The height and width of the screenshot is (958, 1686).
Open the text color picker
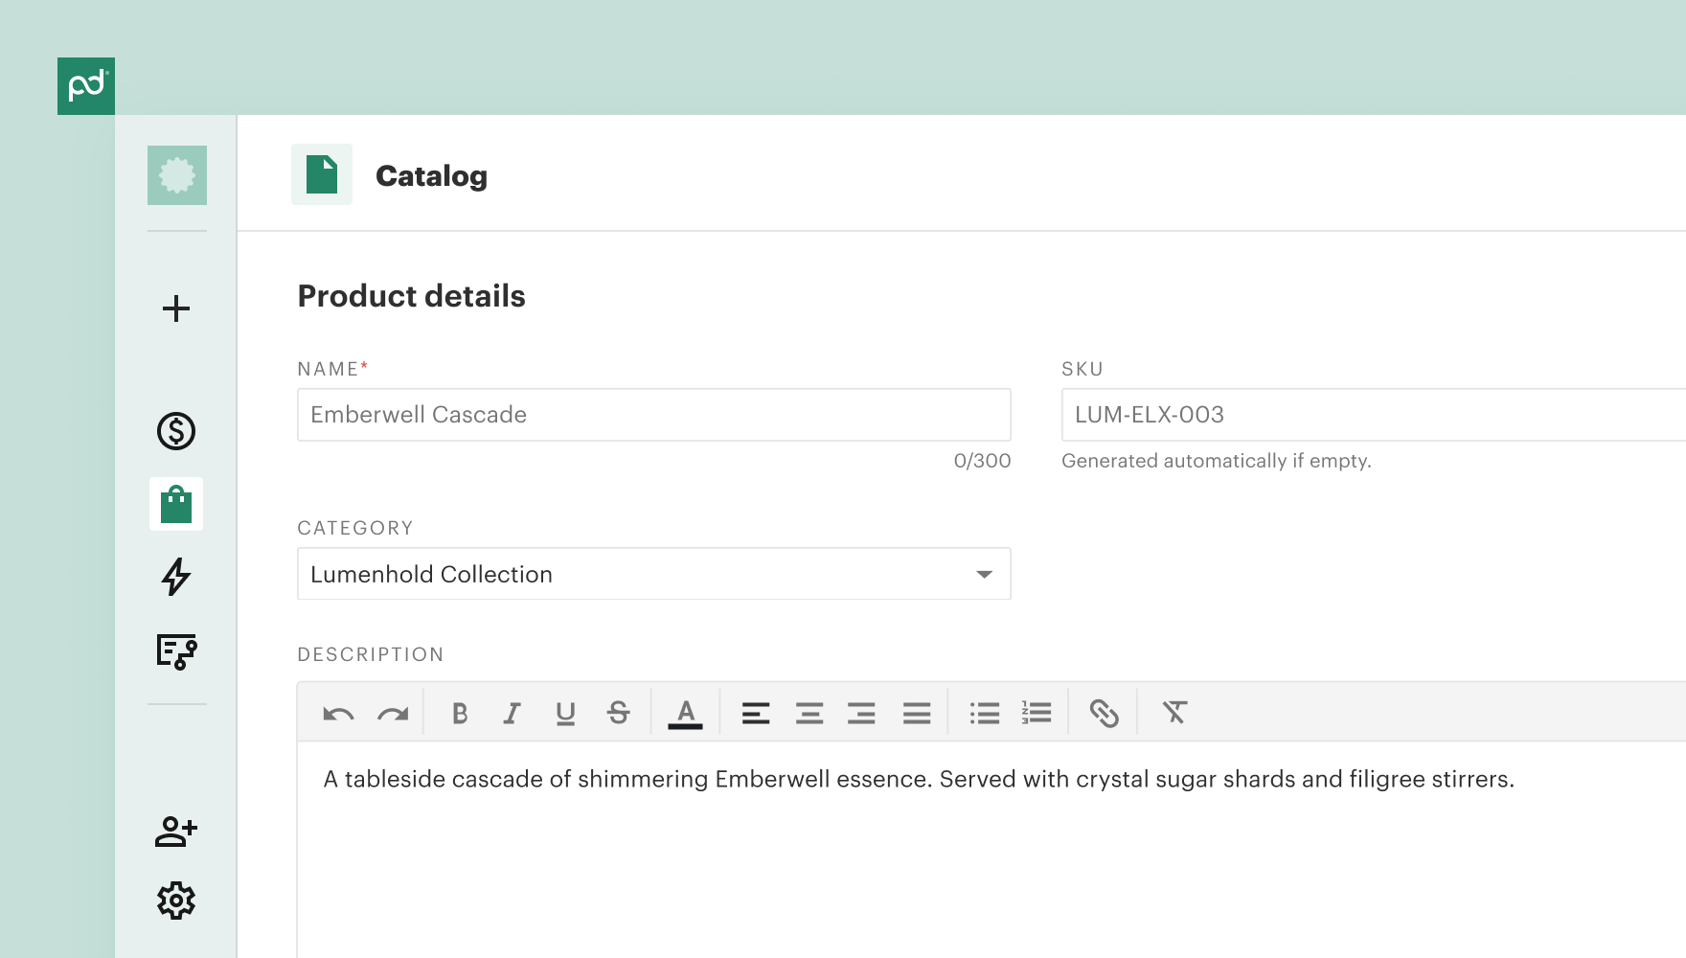[685, 714]
